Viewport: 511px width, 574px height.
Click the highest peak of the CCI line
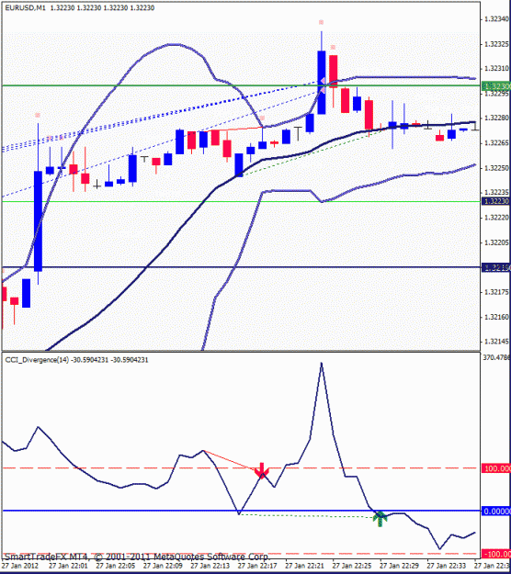coord(322,363)
